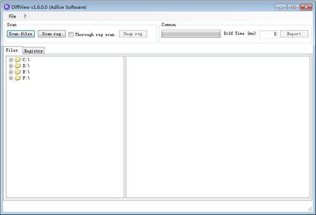Select the C:\ drive folder icon
316x215 pixels.
[x=18, y=60]
